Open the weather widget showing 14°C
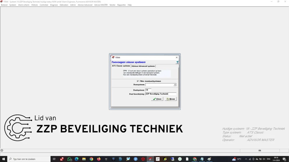 237,159
